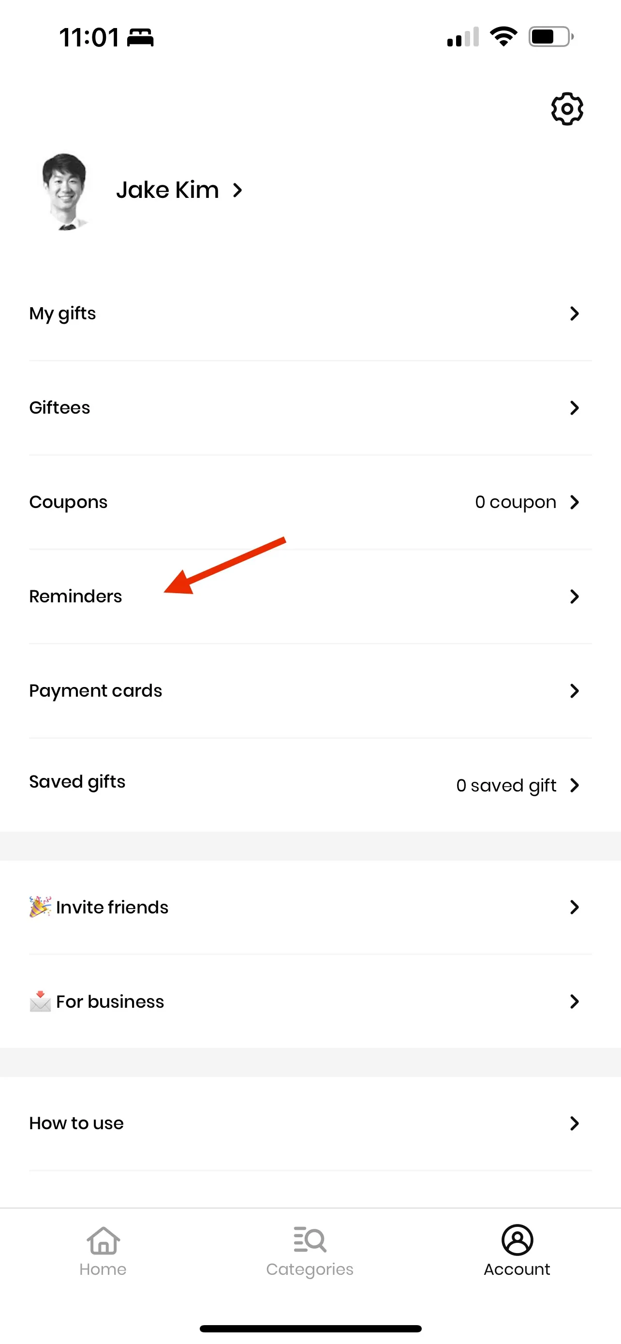Screen dimensions: 621x1344
Task: Tap the envelope For business icon
Action: (x=40, y=1001)
